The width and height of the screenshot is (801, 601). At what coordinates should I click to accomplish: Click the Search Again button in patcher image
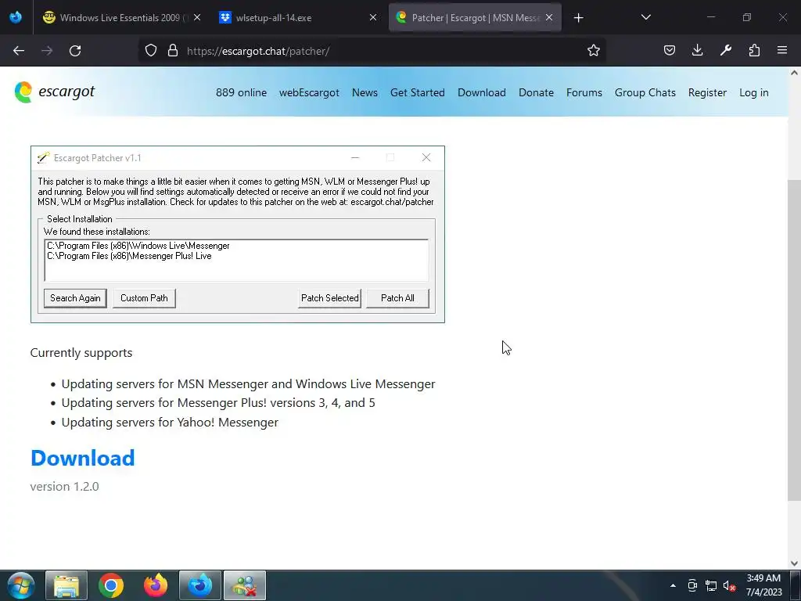click(75, 298)
